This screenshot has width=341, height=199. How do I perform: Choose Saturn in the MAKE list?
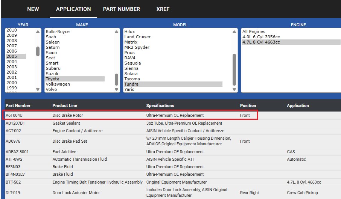coord(53,47)
